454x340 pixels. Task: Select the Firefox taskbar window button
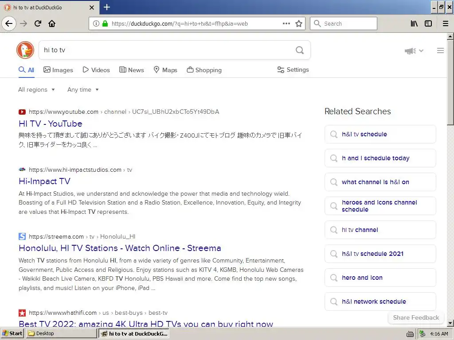point(134,334)
